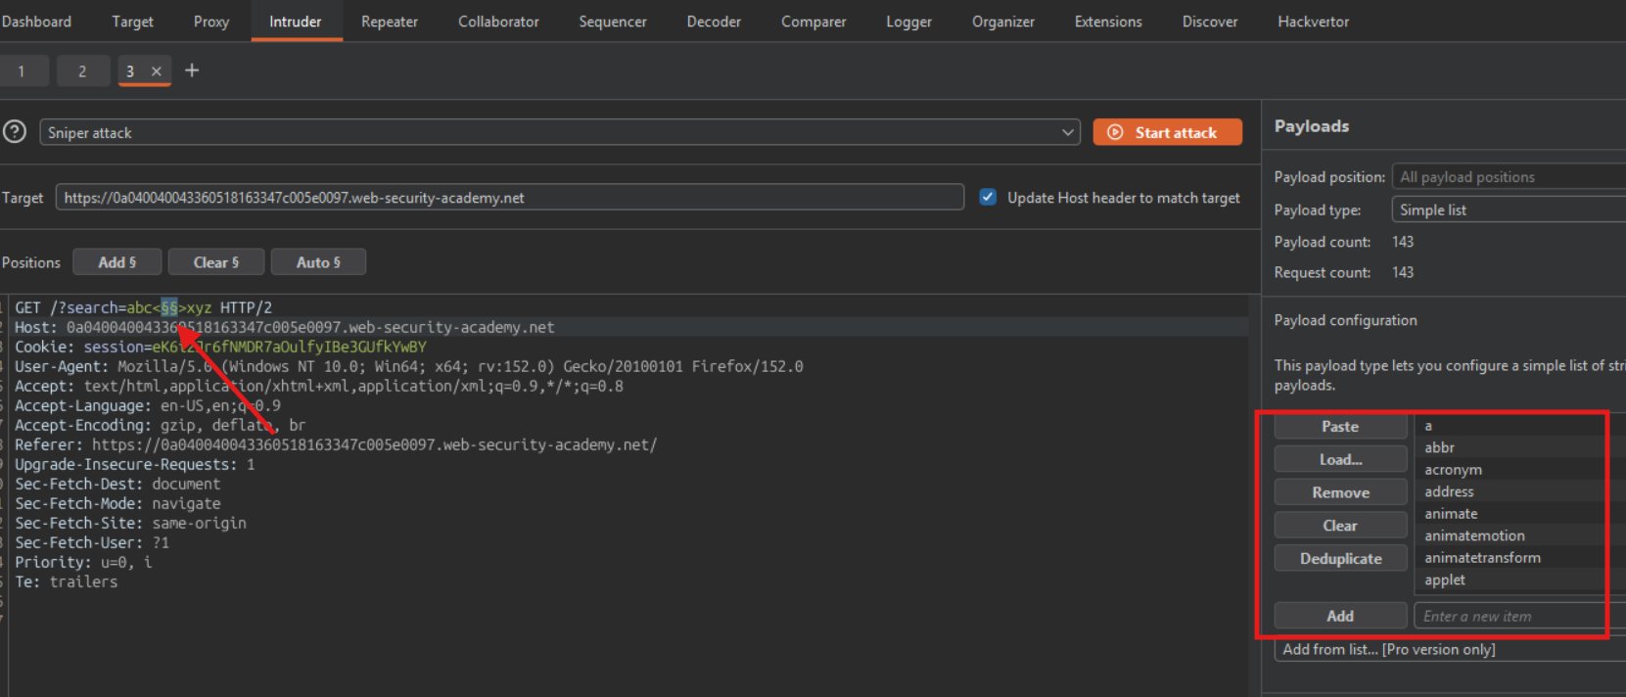Click the Sec-Fetch-Dest: document line
This screenshot has height=697, width=1626.
(117, 484)
